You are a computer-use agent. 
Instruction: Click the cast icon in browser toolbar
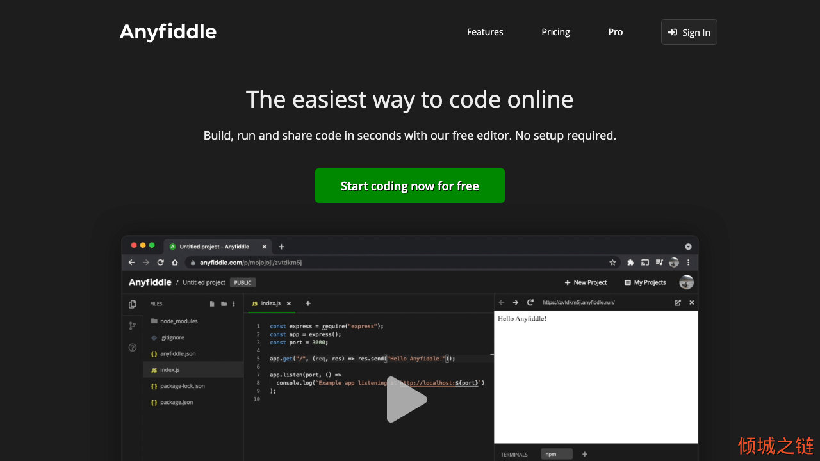click(x=645, y=263)
